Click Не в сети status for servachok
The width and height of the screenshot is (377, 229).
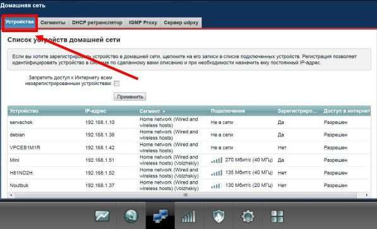click(x=222, y=123)
